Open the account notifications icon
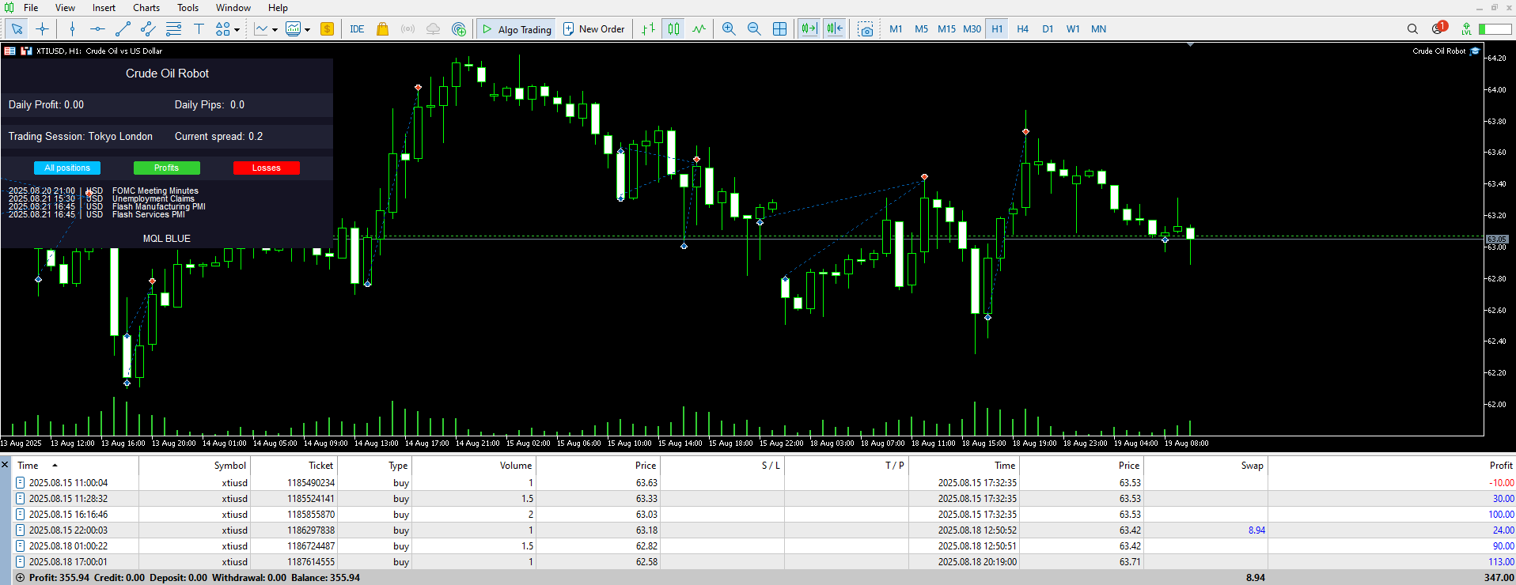The height and width of the screenshot is (585, 1516). pos(1438,28)
